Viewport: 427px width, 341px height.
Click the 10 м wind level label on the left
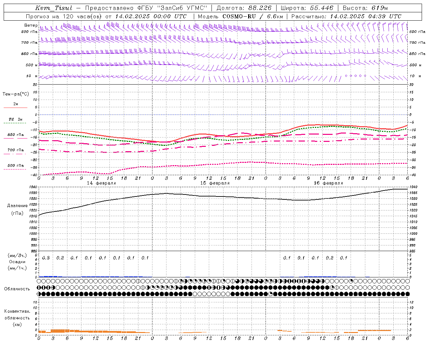click(32, 76)
